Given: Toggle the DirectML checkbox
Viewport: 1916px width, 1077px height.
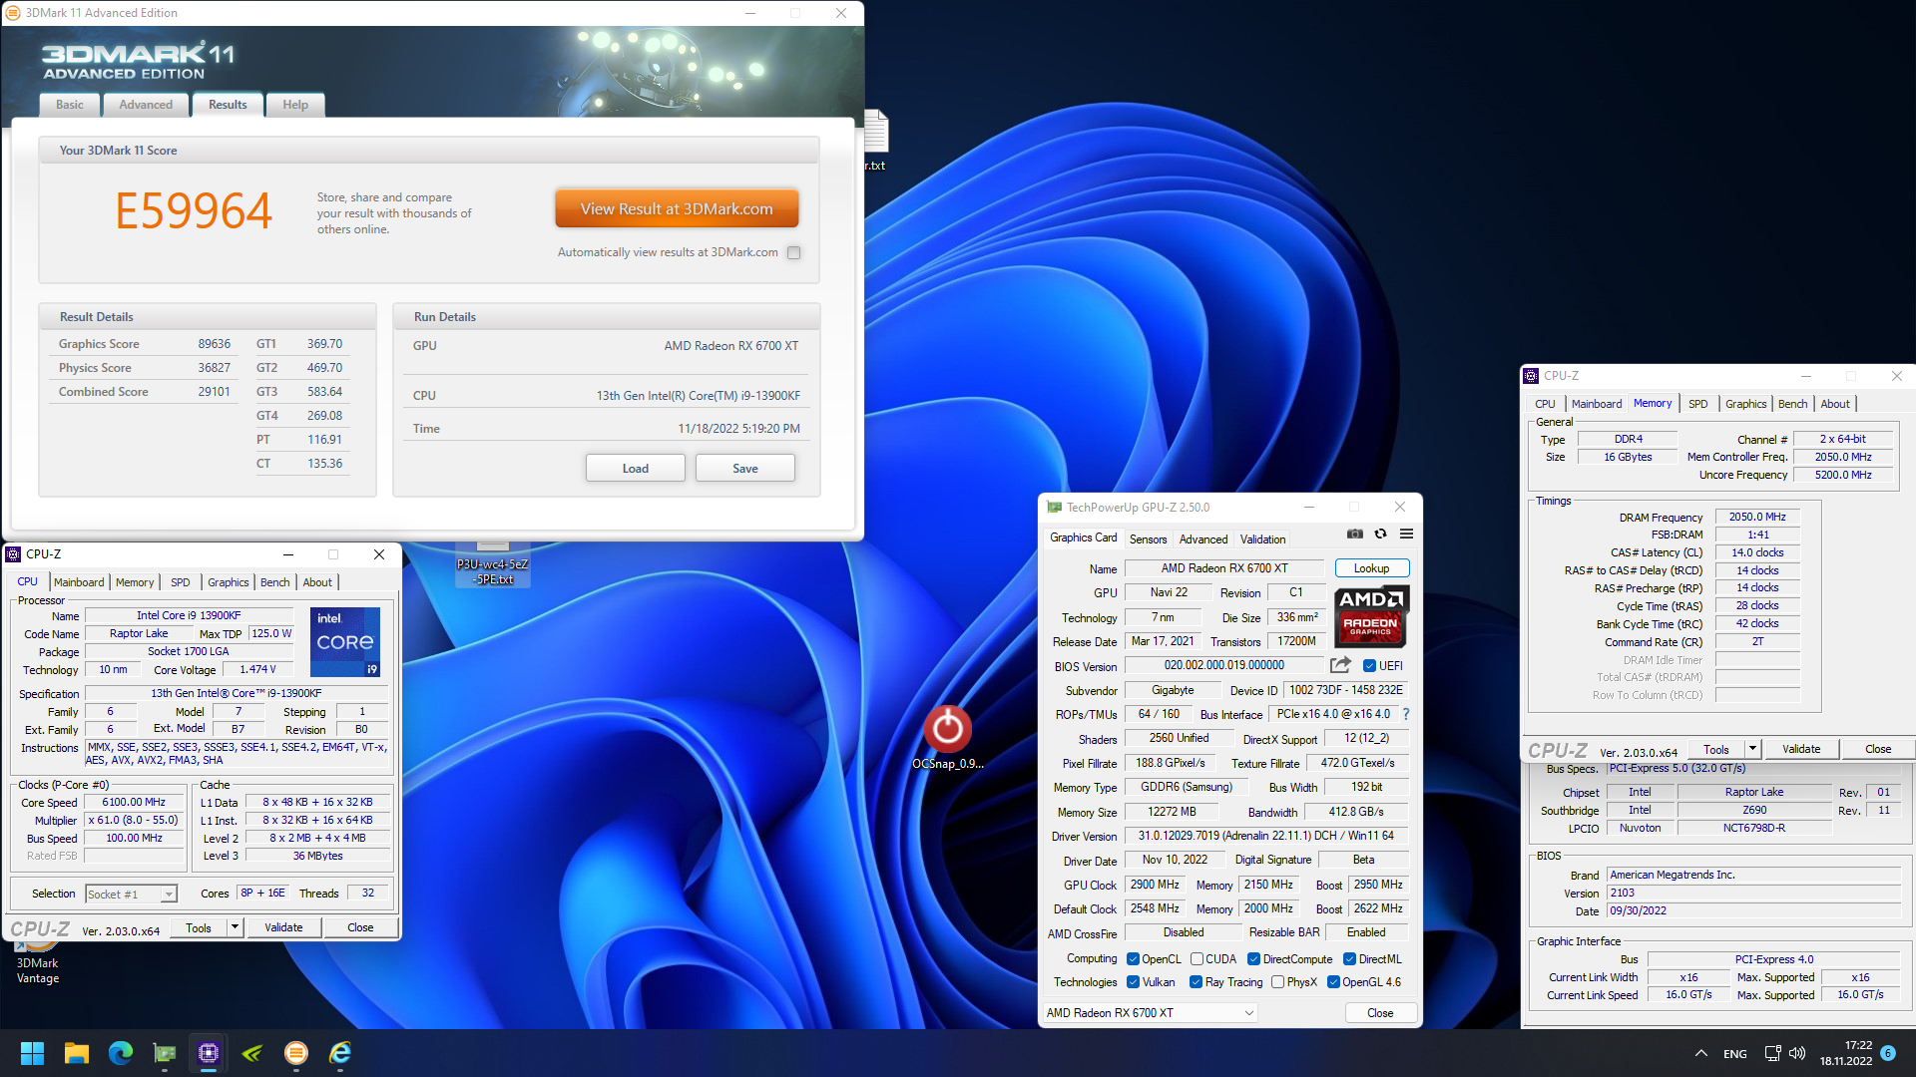Looking at the screenshot, I should pyautogui.click(x=1349, y=959).
